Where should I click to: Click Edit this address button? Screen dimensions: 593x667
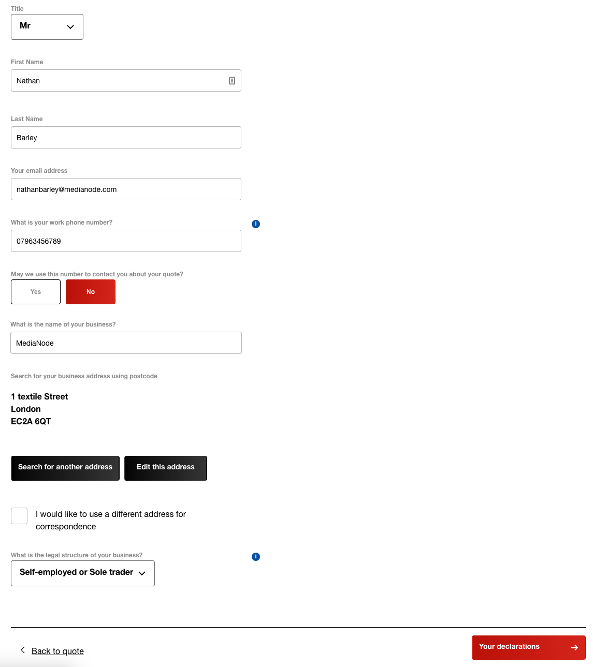click(x=166, y=468)
